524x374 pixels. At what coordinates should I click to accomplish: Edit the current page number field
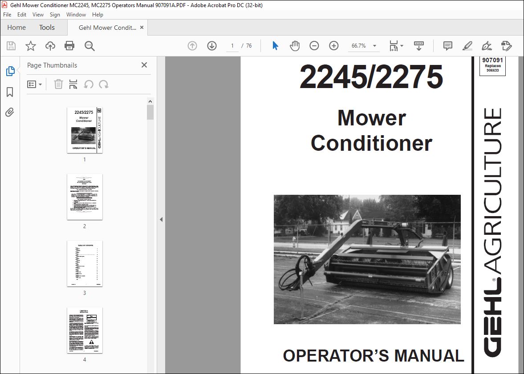tap(232, 46)
